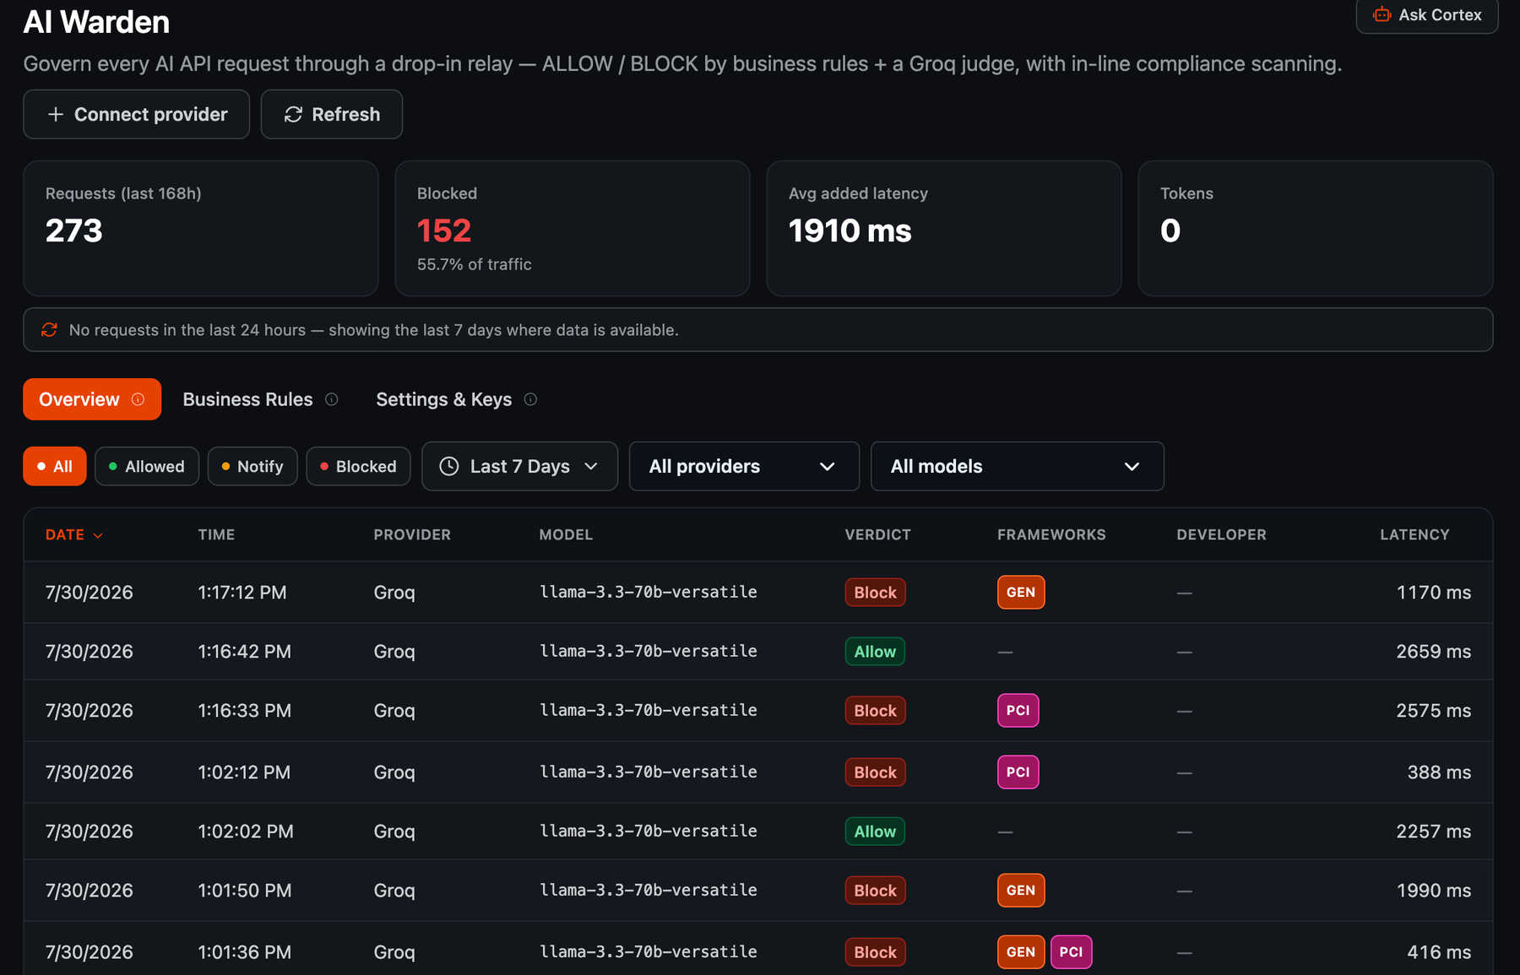Screen dimensions: 1520x975
Task: Click the AI Warden page title
Action: coord(96,22)
